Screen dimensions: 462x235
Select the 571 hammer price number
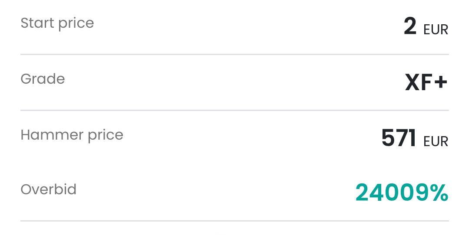click(x=399, y=137)
